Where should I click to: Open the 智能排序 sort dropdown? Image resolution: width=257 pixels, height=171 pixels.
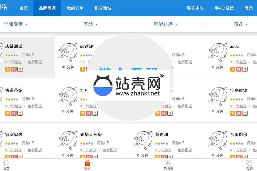(x=165, y=24)
